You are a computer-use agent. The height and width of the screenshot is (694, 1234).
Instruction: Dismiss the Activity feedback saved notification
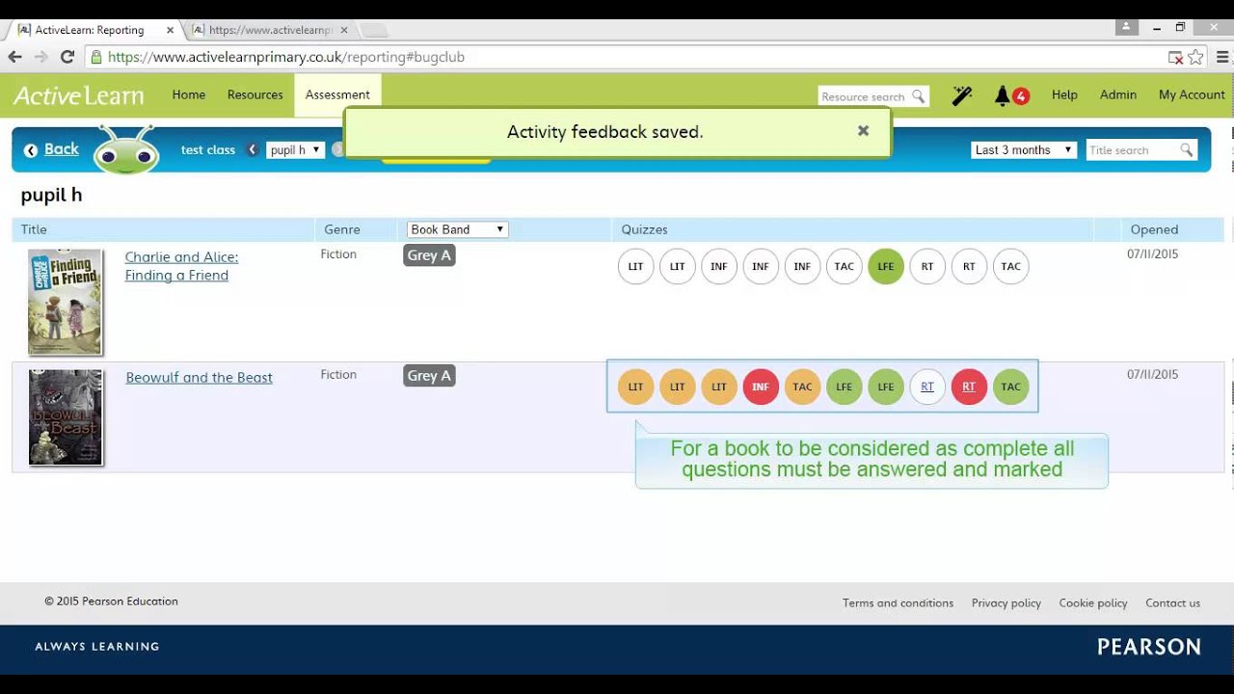tap(863, 131)
